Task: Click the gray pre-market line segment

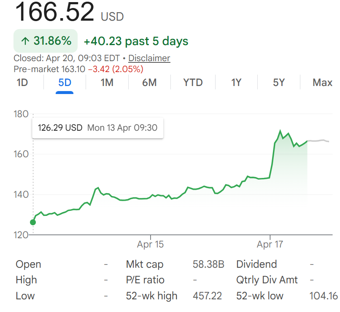Action: (318, 140)
